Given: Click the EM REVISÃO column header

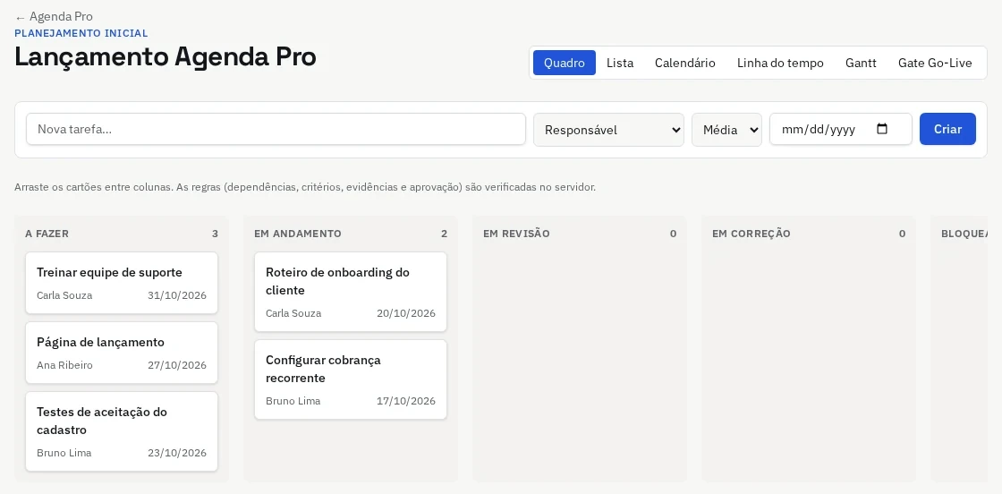Looking at the screenshot, I should pos(516,234).
